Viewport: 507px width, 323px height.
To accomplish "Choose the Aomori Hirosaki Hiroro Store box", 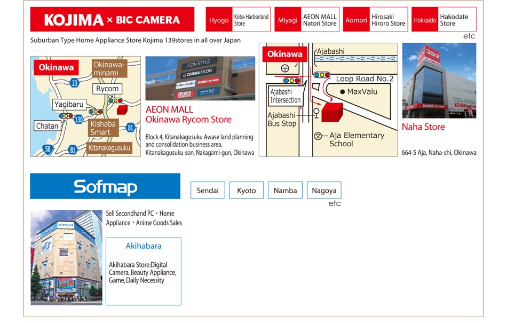I will pyautogui.click(x=375, y=20).
